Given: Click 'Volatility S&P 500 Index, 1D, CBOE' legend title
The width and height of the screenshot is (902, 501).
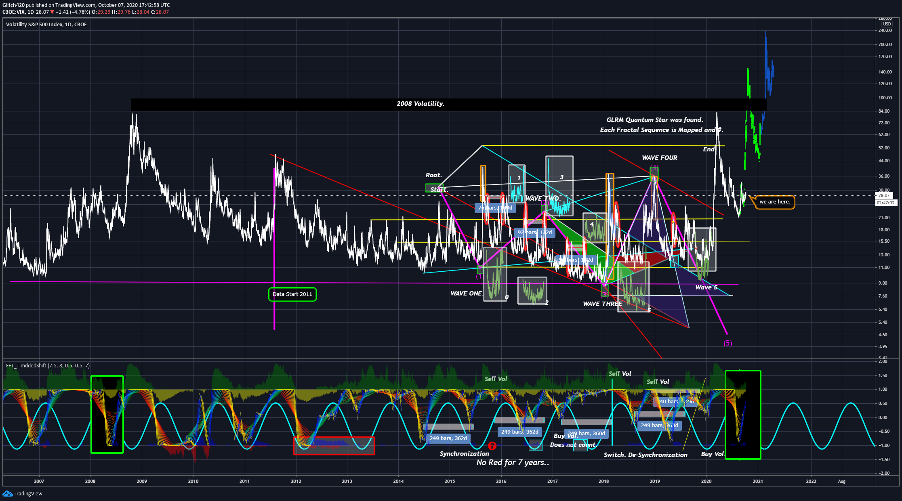Looking at the screenshot, I should pyautogui.click(x=46, y=24).
